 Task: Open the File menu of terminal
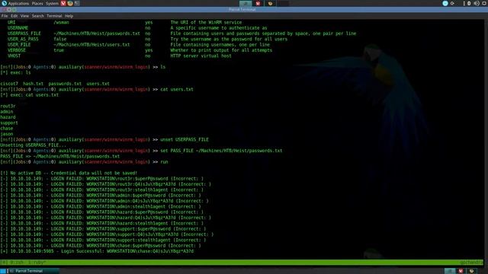(5, 16)
